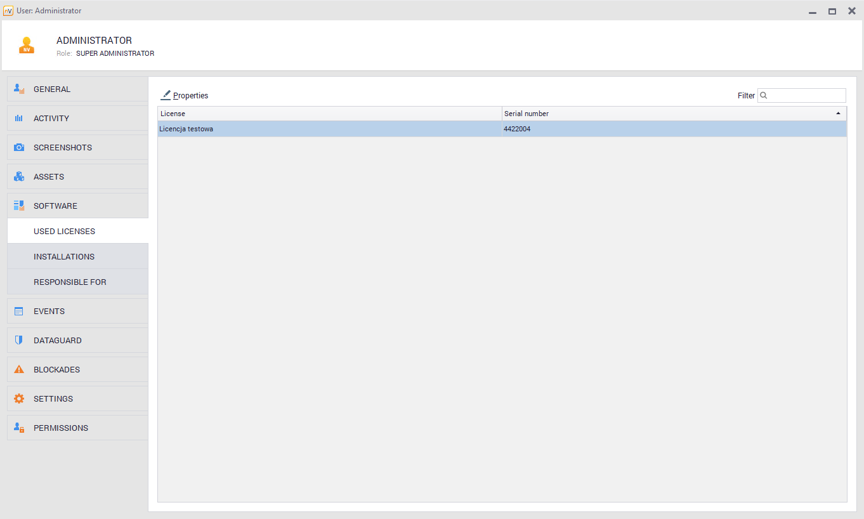Sort the table by License column
Viewport: 864px width, 519px height.
tap(329, 114)
